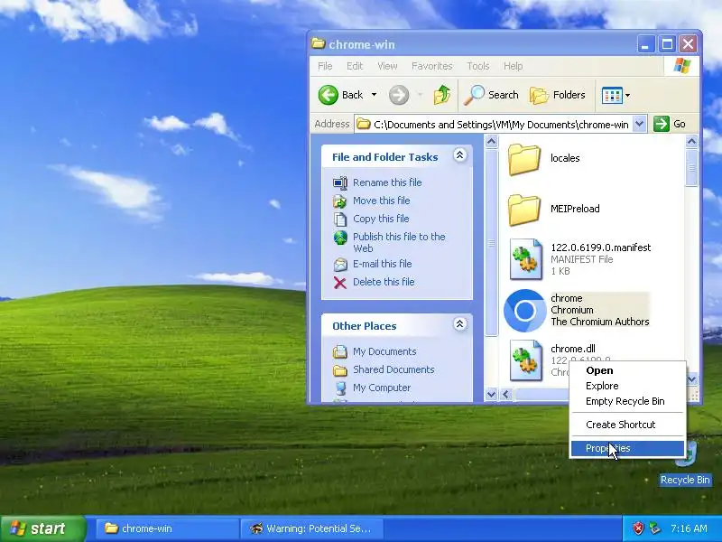Screen dimensions: 722x542
Task: Expand the Address bar dropdown arrow
Action: 639,124
